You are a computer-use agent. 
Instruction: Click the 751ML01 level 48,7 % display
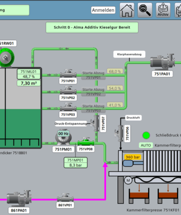tap(28, 74)
